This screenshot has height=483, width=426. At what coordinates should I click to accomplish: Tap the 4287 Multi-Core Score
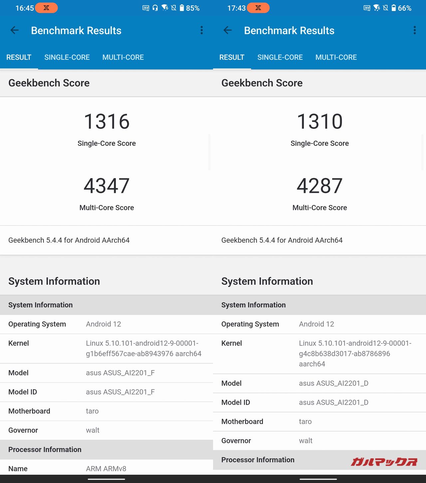point(319,186)
